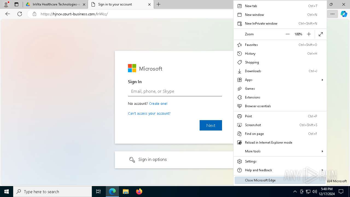Click the blue Next button
This screenshot has width=350, height=197.
coord(211,125)
